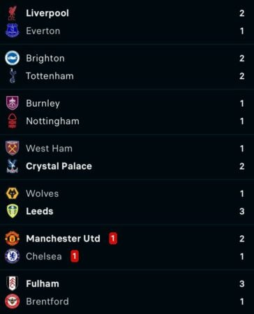Select the West Ham hammers crest
254x314 pixels.
(x=13, y=148)
